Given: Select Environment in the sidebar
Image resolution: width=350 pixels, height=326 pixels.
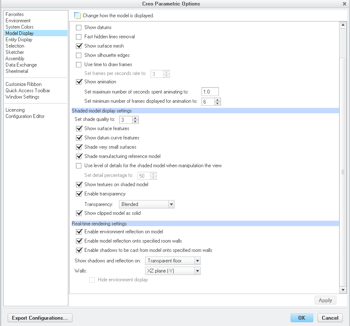Looking at the screenshot, I should pos(18,21).
